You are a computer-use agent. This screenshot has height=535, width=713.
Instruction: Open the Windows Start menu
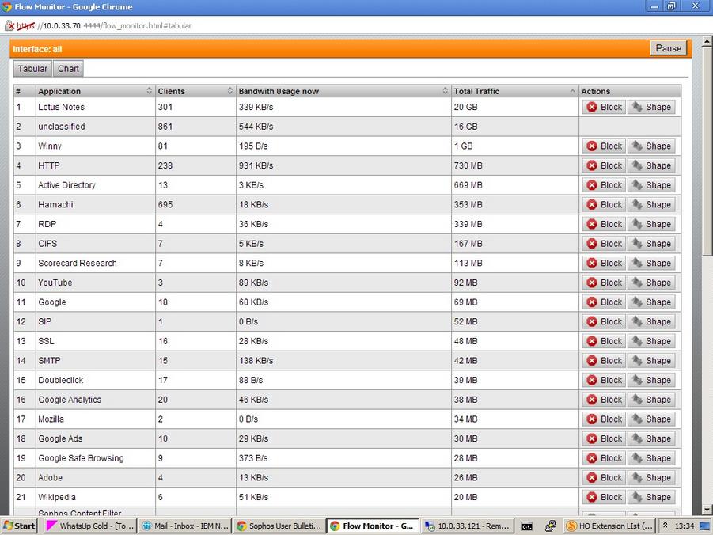pos(19,526)
